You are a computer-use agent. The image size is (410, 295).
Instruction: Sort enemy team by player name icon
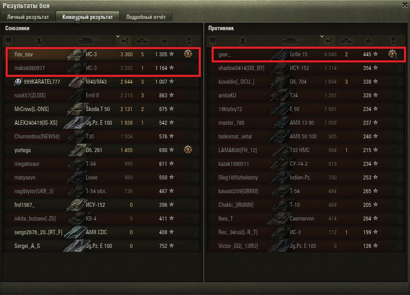[x=243, y=41]
